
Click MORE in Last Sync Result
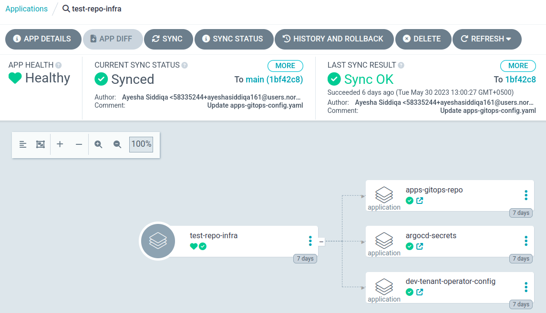click(518, 66)
